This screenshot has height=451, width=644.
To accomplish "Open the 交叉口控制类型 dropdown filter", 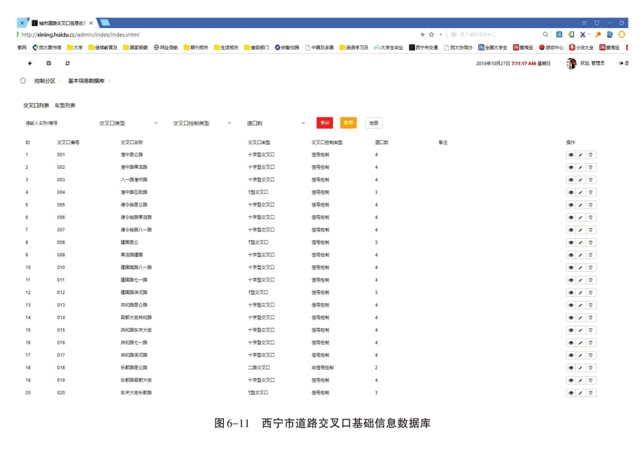I will (x=202, y=123).
